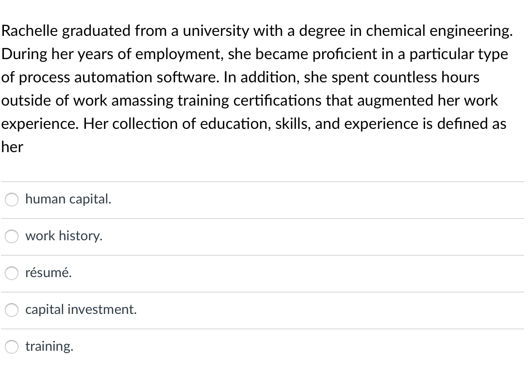Viewport: 530px width, 373px height.
Task: Click the words 'chemical engineering' in the question
Action: [x=439, y=31]
